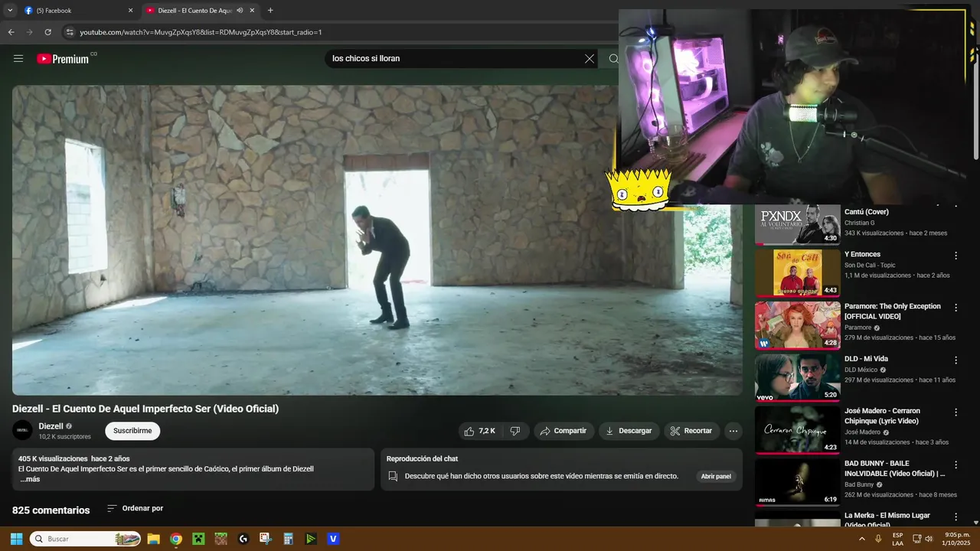Open options for DLD - Mi Vida
This screenshot has height=551, width=980.
coord(955,360)
